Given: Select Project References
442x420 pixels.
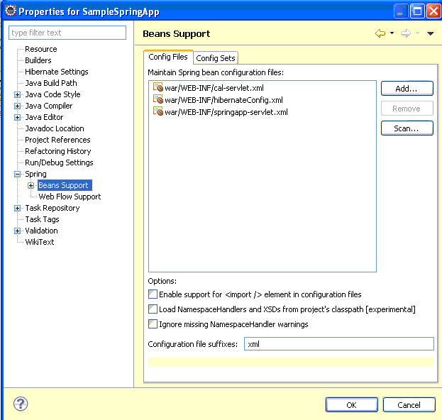Looking at the screenshot, I should coord(57,140).
